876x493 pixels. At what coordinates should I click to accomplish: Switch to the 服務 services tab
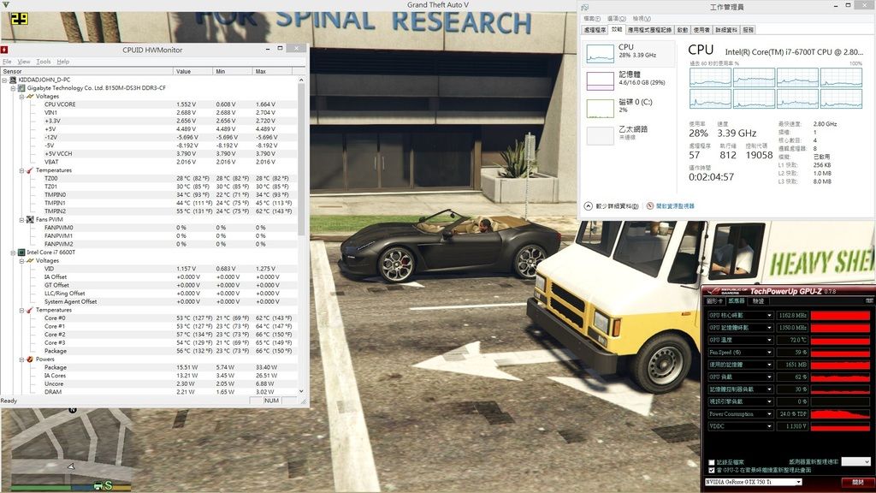coord(749,30)
